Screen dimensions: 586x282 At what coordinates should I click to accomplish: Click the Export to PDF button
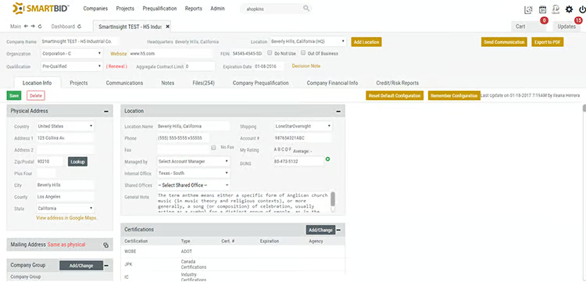point(548,42)
